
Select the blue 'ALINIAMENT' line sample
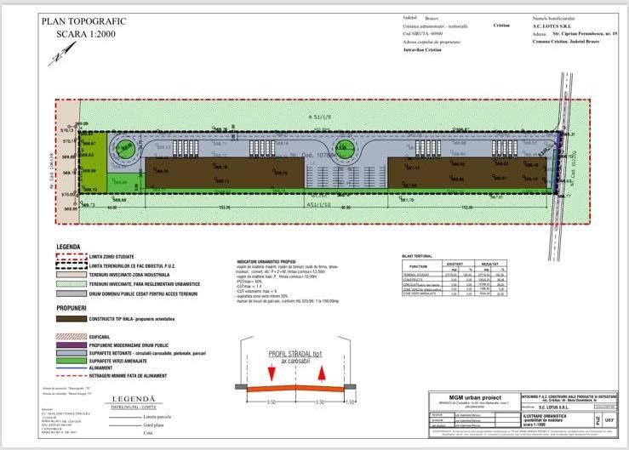coord(71,367)
